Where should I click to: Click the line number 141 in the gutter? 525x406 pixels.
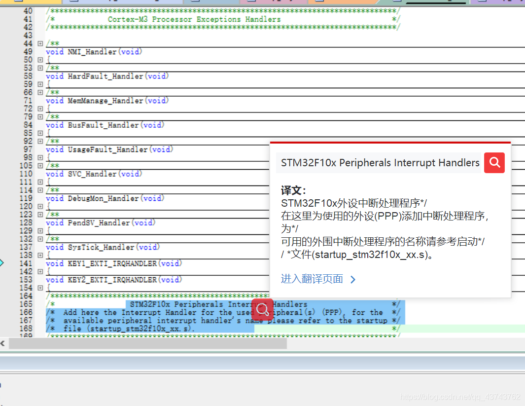pos(26,263)
